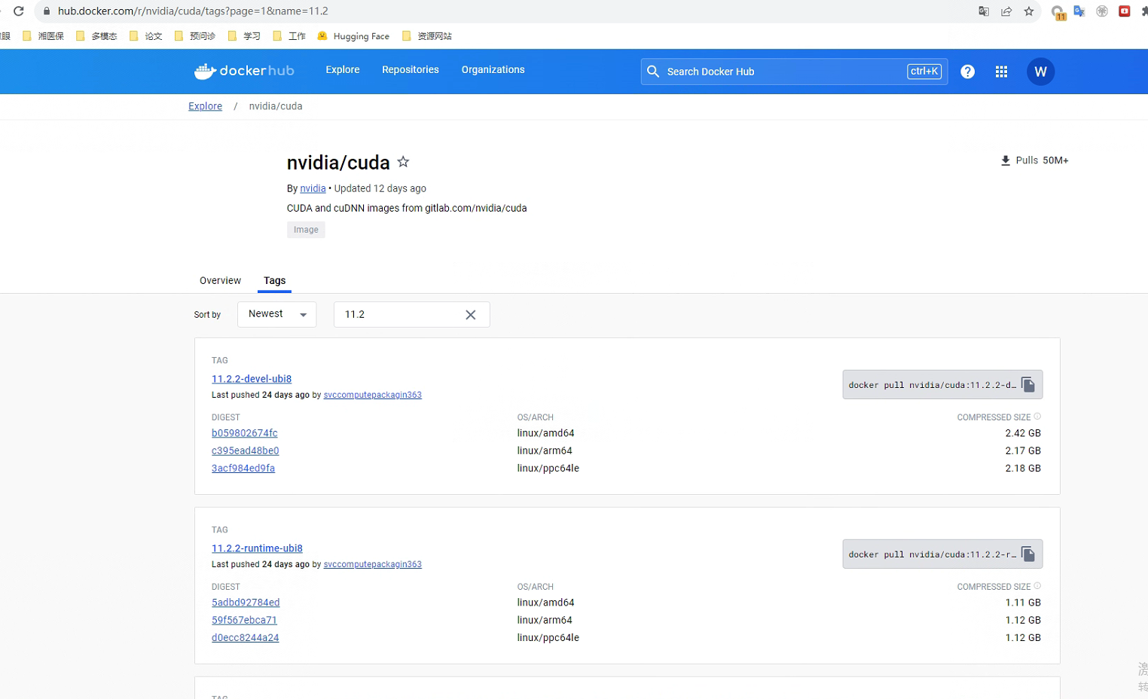Open digest b059802674fc
The image size is (1148, 699).
pyautogui.click(x=245, y=433)
